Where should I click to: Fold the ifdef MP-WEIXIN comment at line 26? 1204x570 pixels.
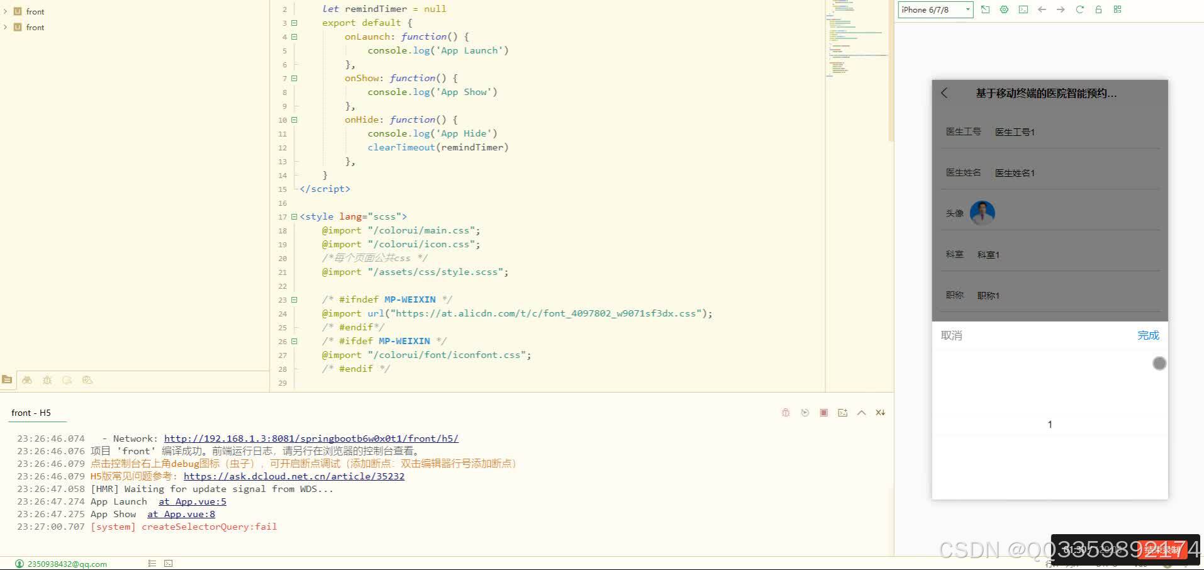(x=294, y=342)
